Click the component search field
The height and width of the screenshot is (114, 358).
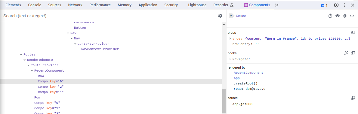click(x=107, y=16)
